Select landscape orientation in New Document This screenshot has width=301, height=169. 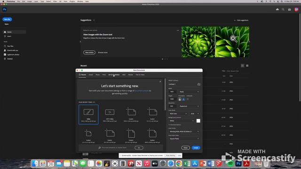coord(183,99)
